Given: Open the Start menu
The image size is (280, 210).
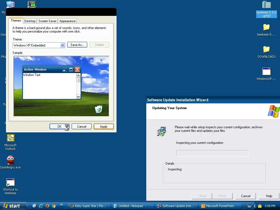Looking at the screenshot, I should [13, 206].
